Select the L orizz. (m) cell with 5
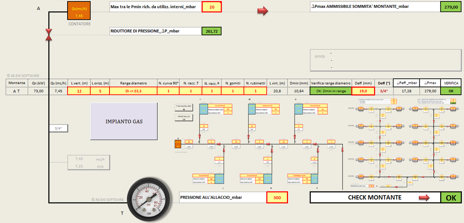464x223 pixels. [x=100, y=91]
